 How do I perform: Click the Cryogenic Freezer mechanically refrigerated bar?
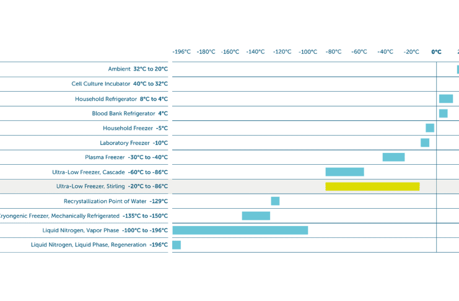pyautogui.click(x=256, y=216)
